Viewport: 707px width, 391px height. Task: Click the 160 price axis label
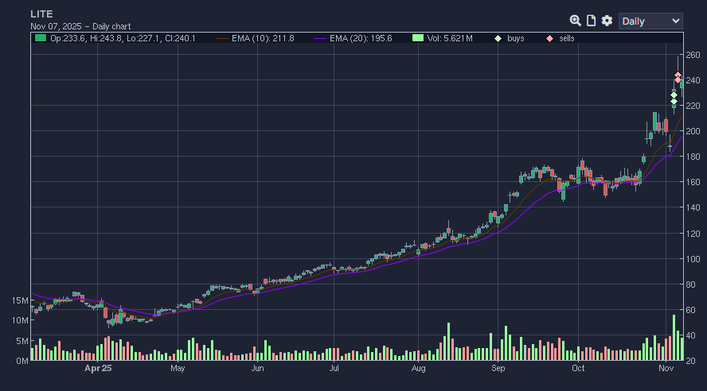click(x=693, y=182)
